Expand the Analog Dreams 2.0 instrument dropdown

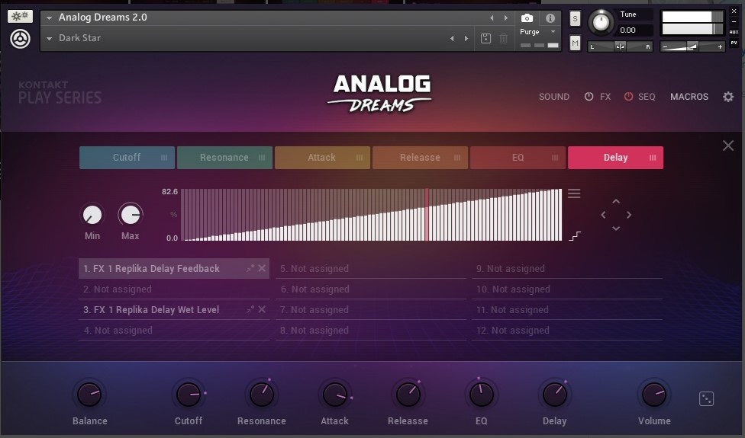[x=49, y=18]
